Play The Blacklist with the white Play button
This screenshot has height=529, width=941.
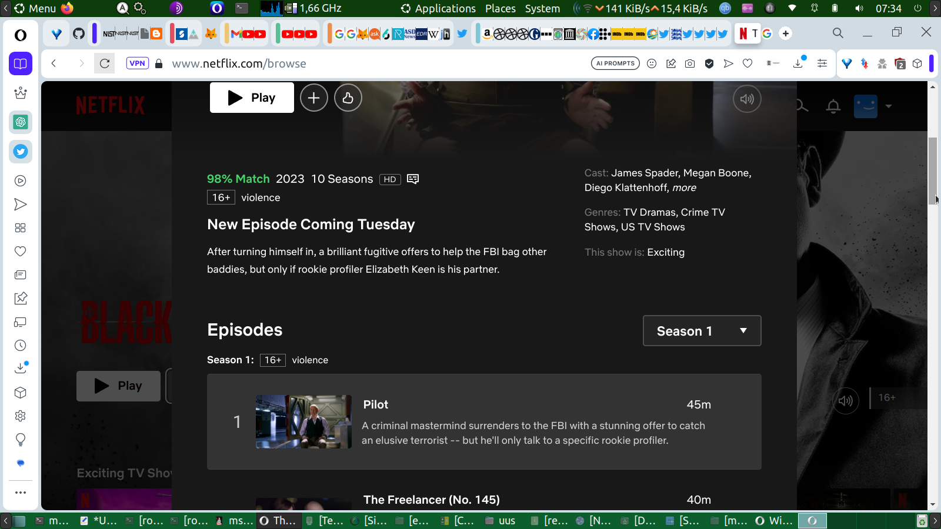tap(252, 98)
